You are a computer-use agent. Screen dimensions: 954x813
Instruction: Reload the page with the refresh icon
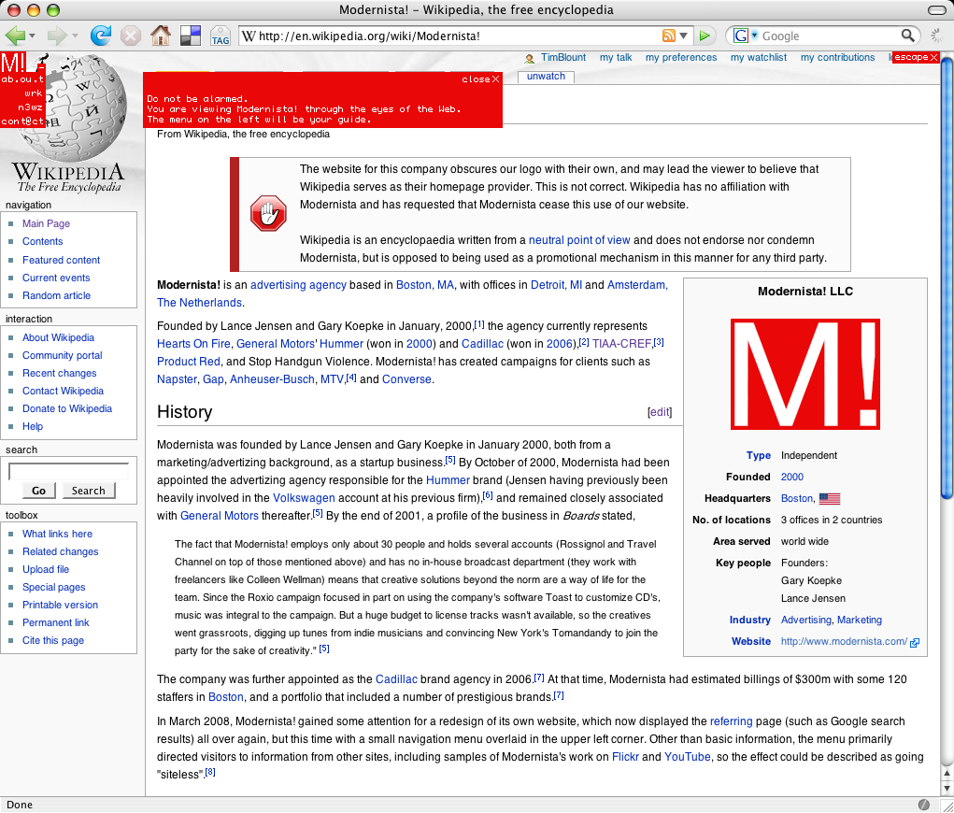point(100,36)
